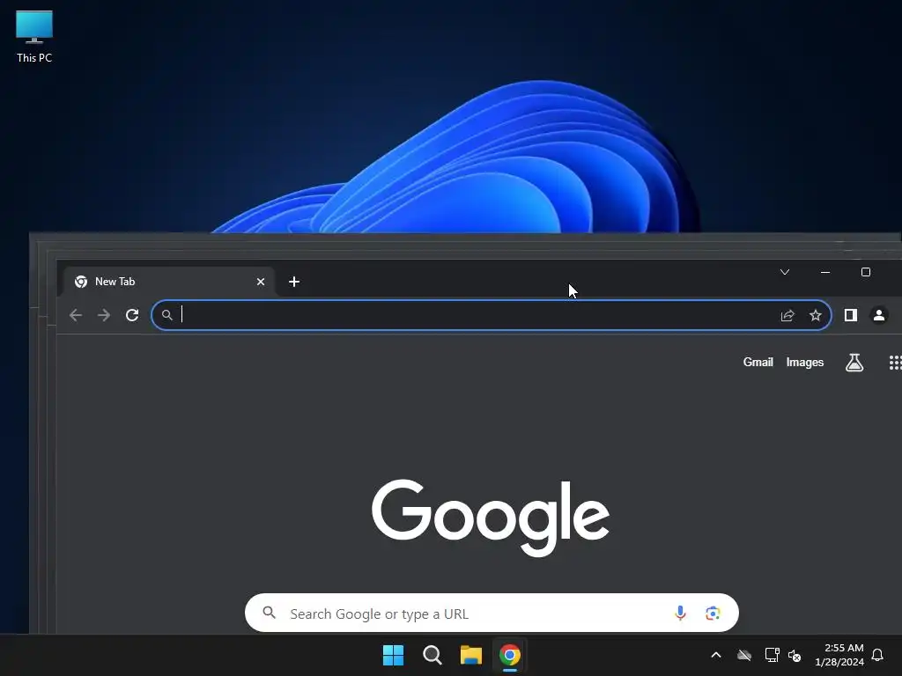Viewport: 902px width, 676px height.
Task: Click magnifier icon in Google search box
Action: (270, 613)
